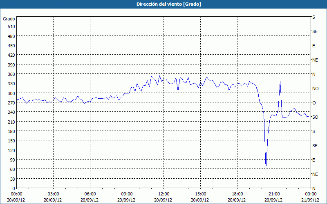Click the 00:00 time label dated 20/09/12
The width and height of the screenshot is (327, 204).
click(x=16, y=194)
